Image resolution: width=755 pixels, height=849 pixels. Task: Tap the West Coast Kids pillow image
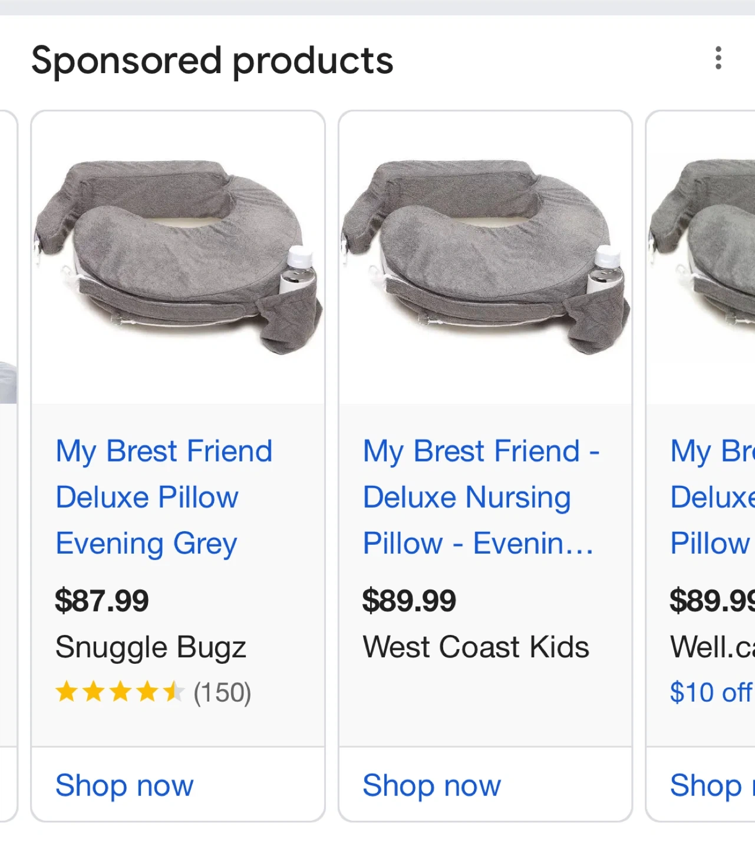485,258
